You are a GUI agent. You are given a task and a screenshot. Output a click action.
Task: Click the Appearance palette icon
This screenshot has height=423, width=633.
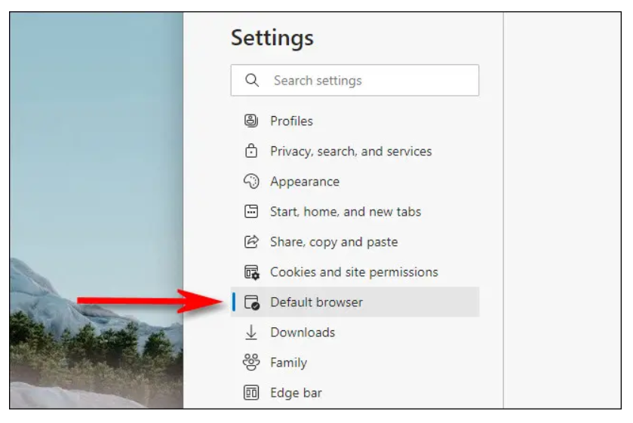point(251,181)
